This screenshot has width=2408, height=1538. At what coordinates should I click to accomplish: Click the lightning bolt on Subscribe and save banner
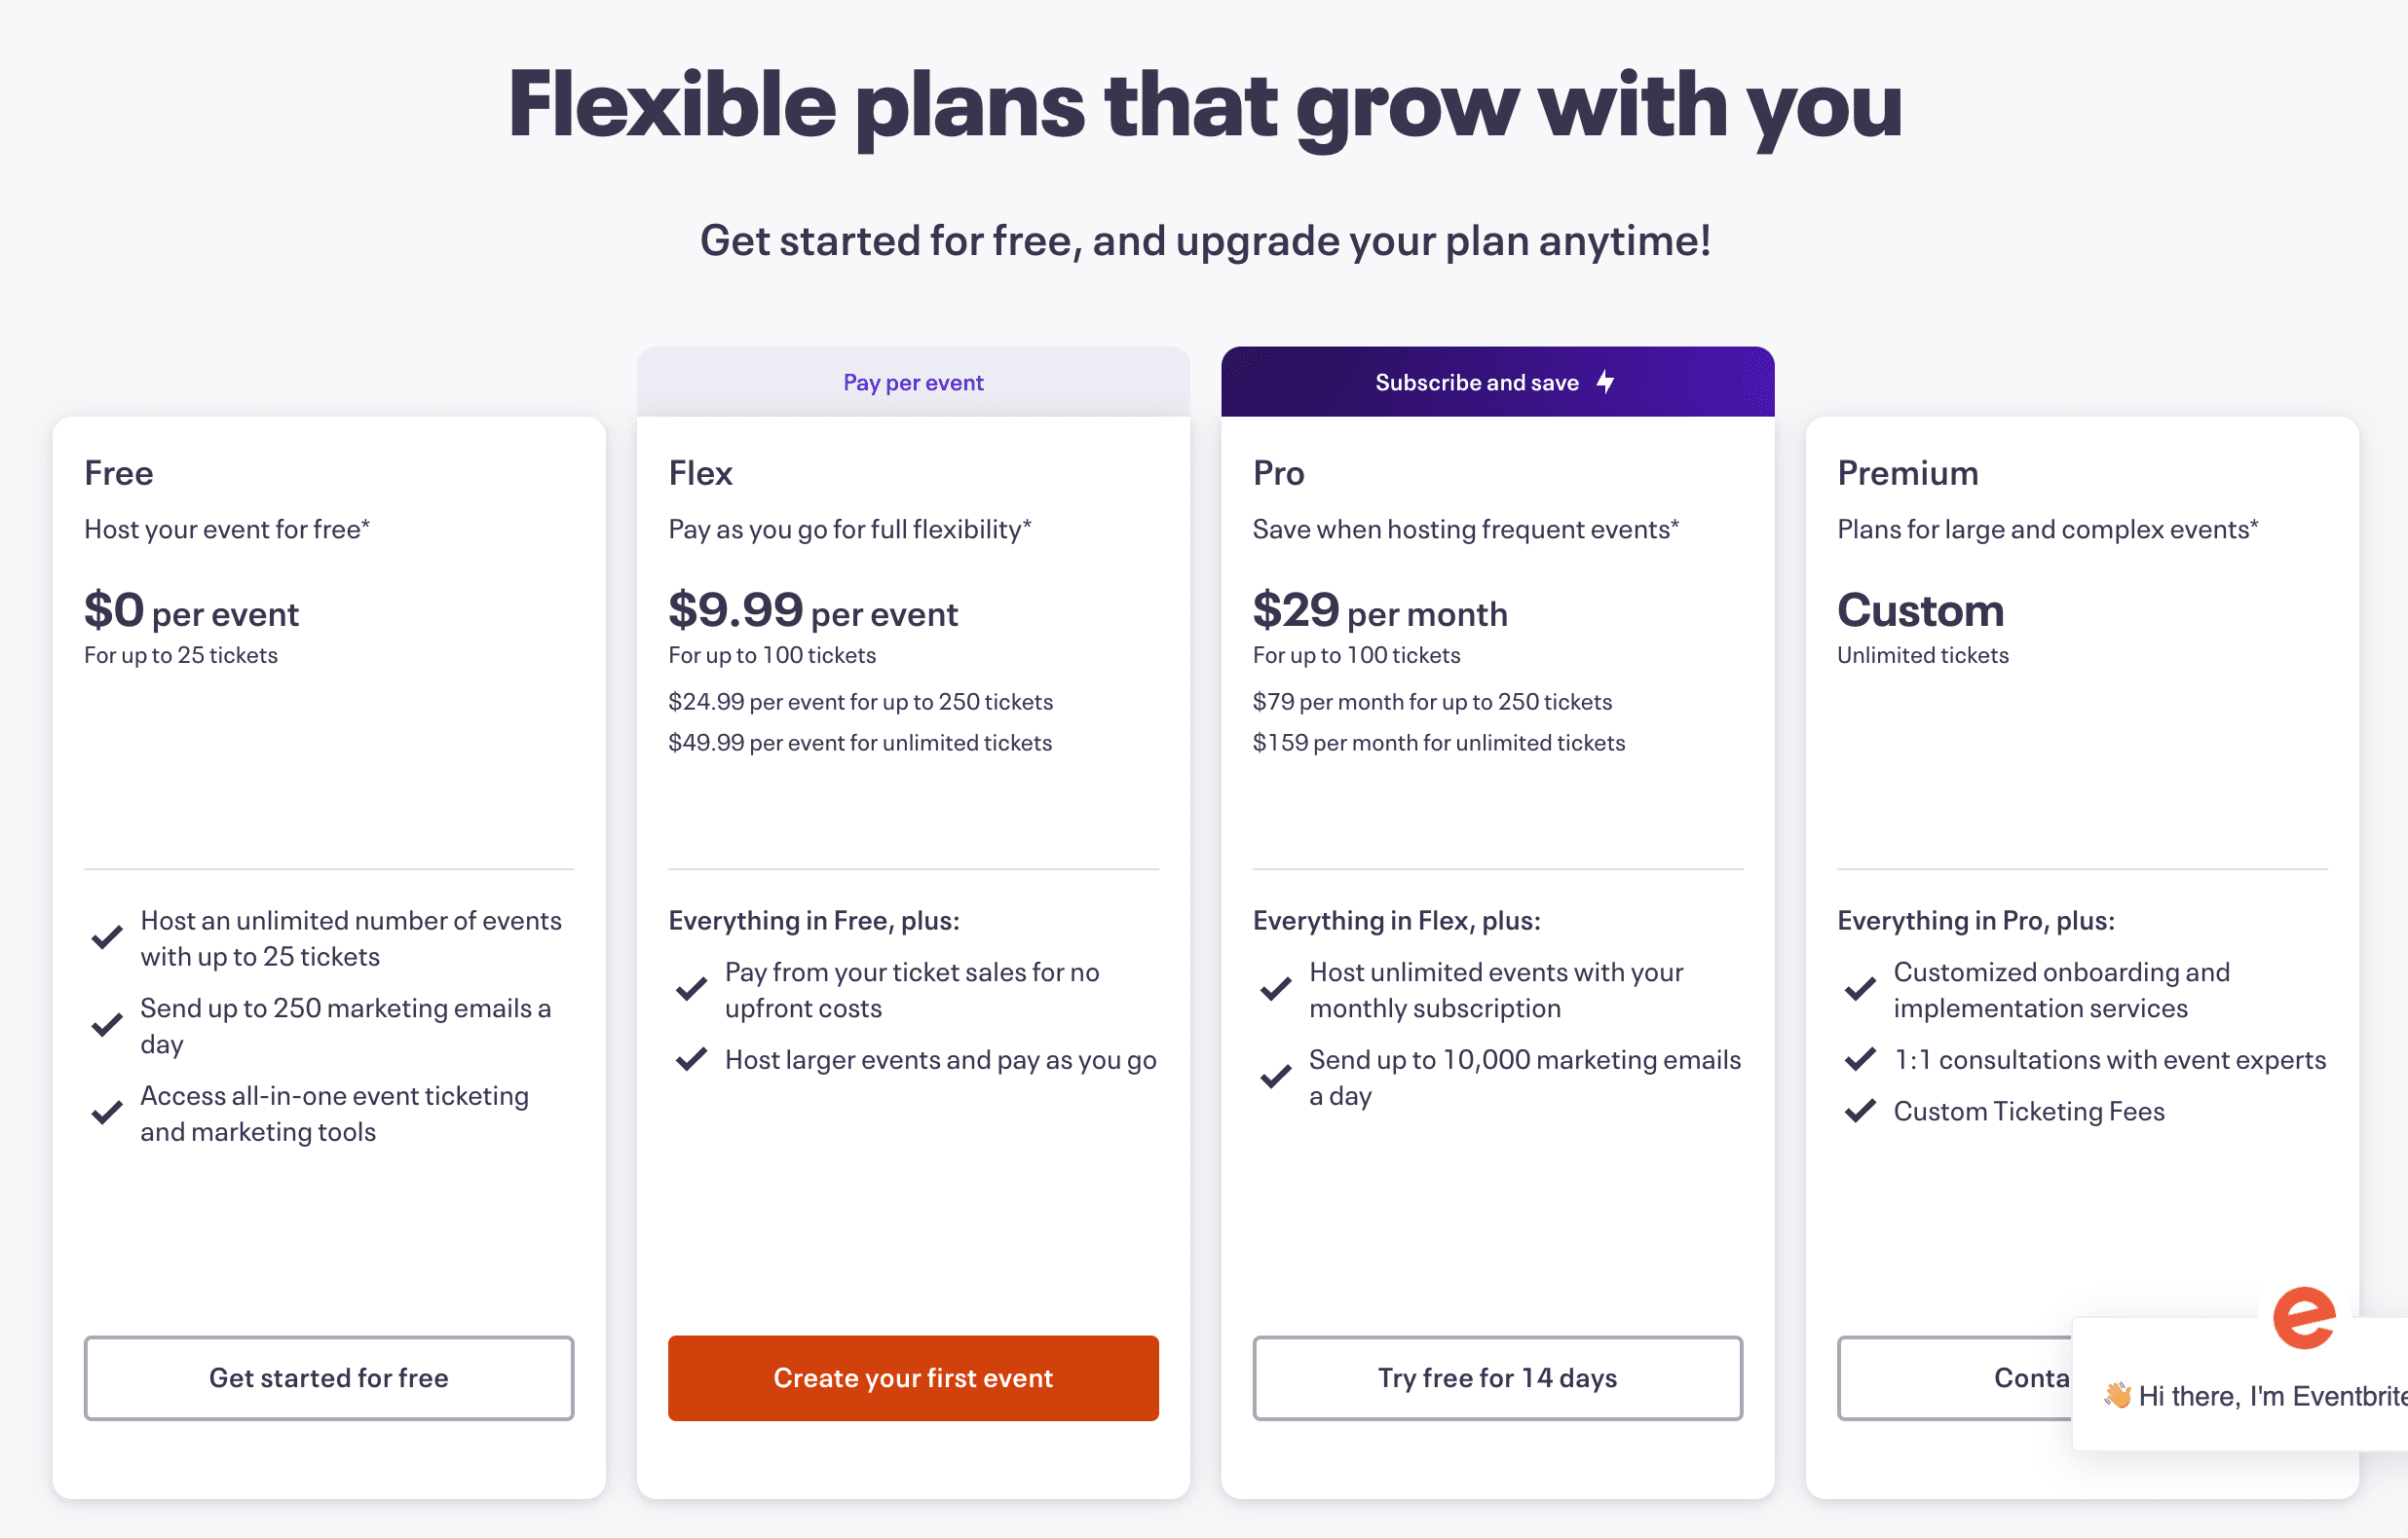1606,382
